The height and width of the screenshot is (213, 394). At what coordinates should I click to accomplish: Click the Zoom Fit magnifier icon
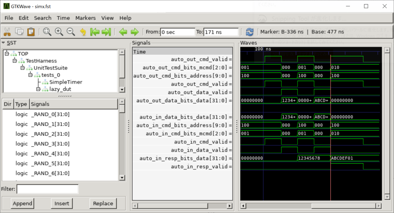click(47, 32)
